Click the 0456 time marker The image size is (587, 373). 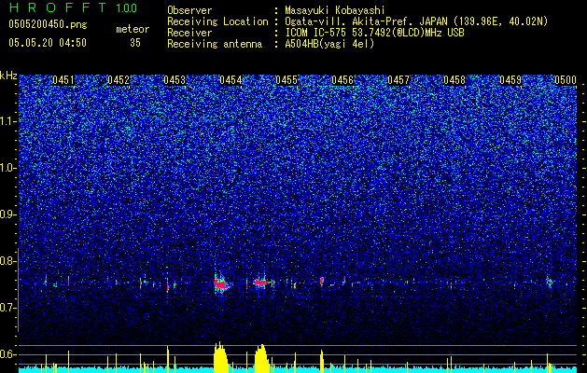tap(342, 80)
